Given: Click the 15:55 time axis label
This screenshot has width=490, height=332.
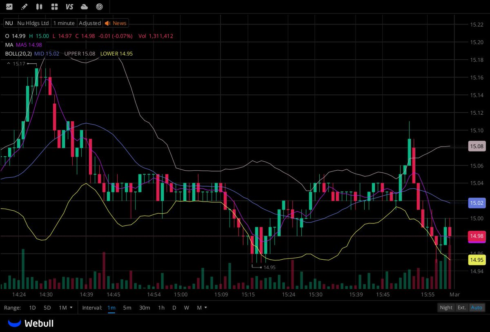Looking at the screenshot, I should coord(428,294).
